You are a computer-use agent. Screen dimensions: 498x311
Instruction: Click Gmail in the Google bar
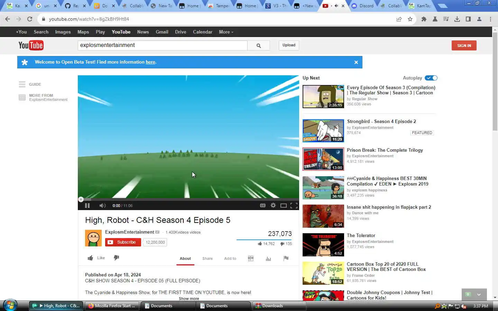(162, 32)
